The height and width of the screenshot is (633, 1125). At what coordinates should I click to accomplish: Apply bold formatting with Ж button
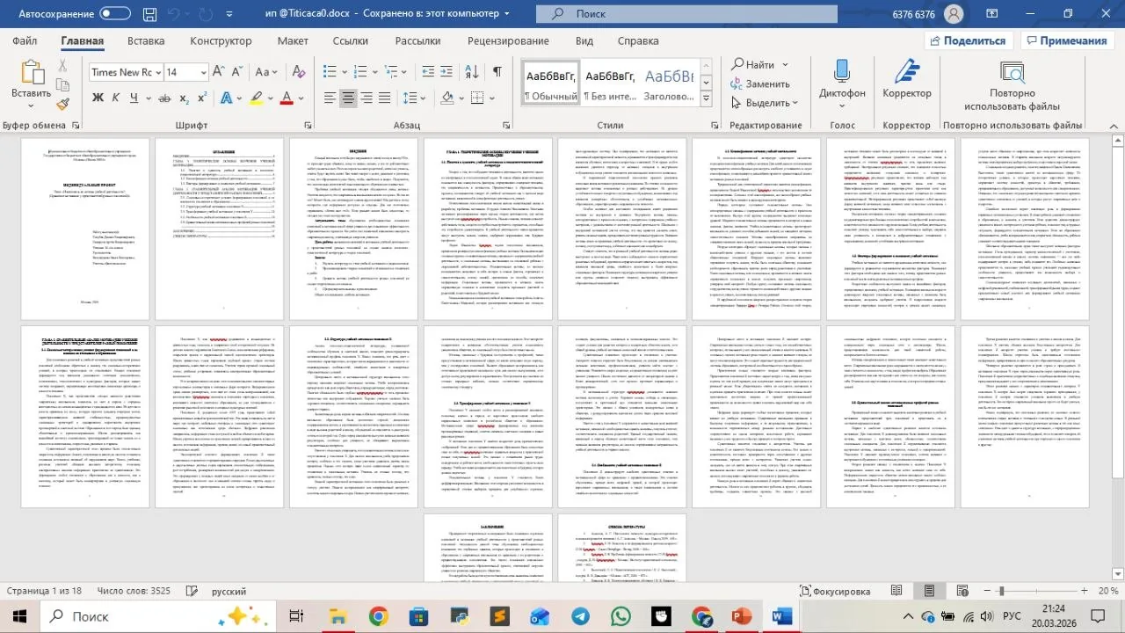tap(98, 98)
